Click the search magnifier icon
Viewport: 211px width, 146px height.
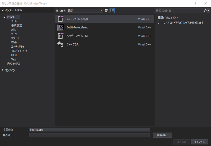[x=205, y=11]
